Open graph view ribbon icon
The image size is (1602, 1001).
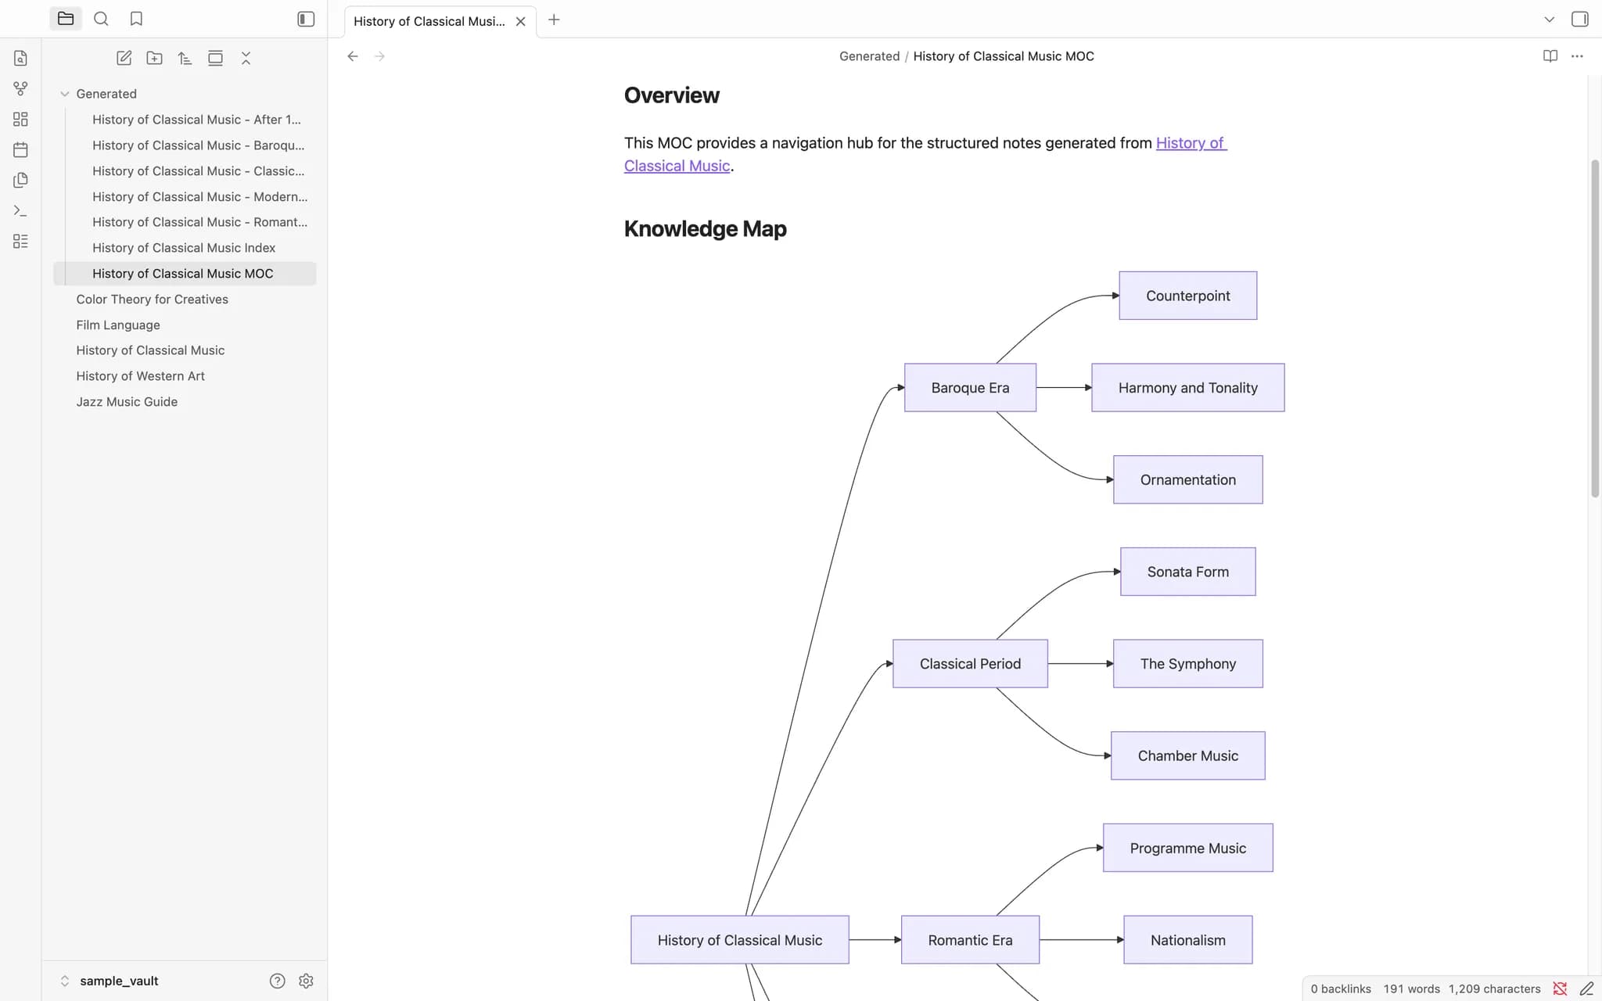(x=20, y=88)
